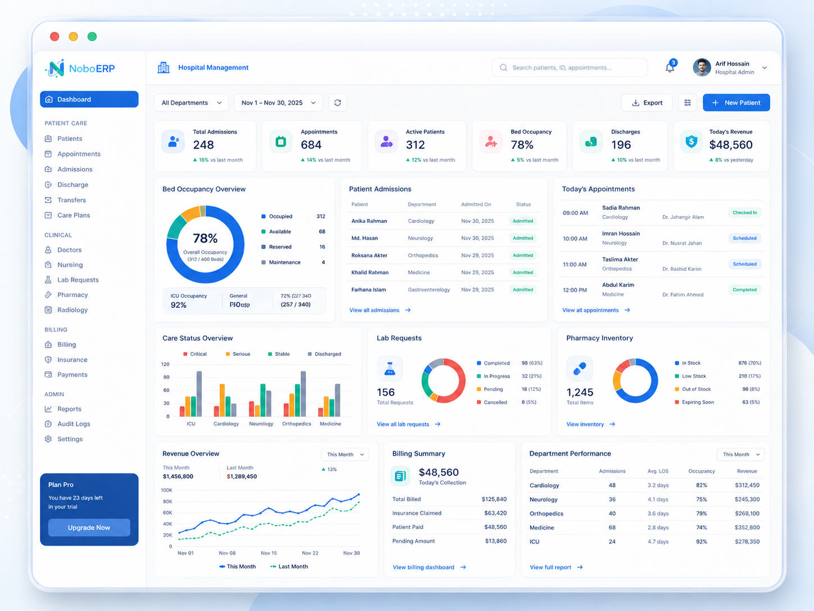Click the Transfers sidebar icon
Screen dimensions: 814x611
[48, 200]
